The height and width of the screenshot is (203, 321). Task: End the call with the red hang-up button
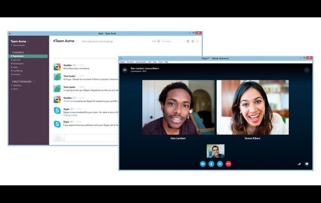point(228,164)
